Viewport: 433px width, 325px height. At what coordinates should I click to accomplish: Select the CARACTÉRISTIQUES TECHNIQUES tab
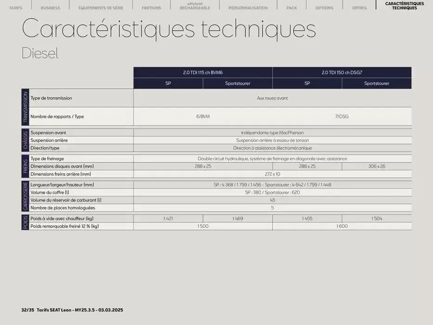404,6
